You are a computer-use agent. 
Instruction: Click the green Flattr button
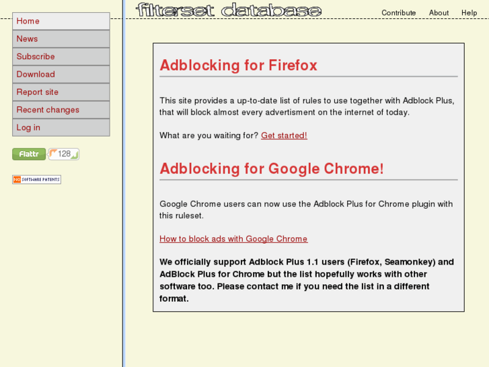pos(29,154)
